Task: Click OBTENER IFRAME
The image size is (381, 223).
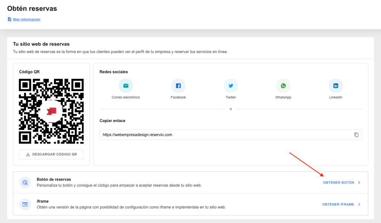Action: pos(338,204)
